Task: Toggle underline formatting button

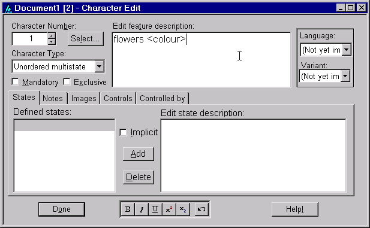Action: point(155,209)
